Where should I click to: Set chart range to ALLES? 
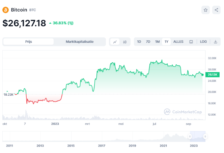(x=178, y=42)
